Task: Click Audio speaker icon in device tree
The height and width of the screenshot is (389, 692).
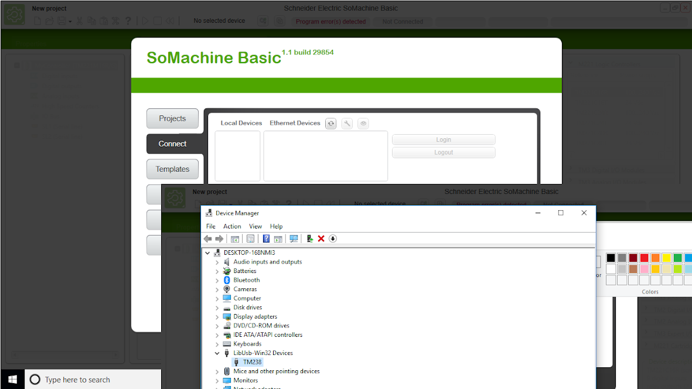Action: pyautogui.click(x=227, y=262)
